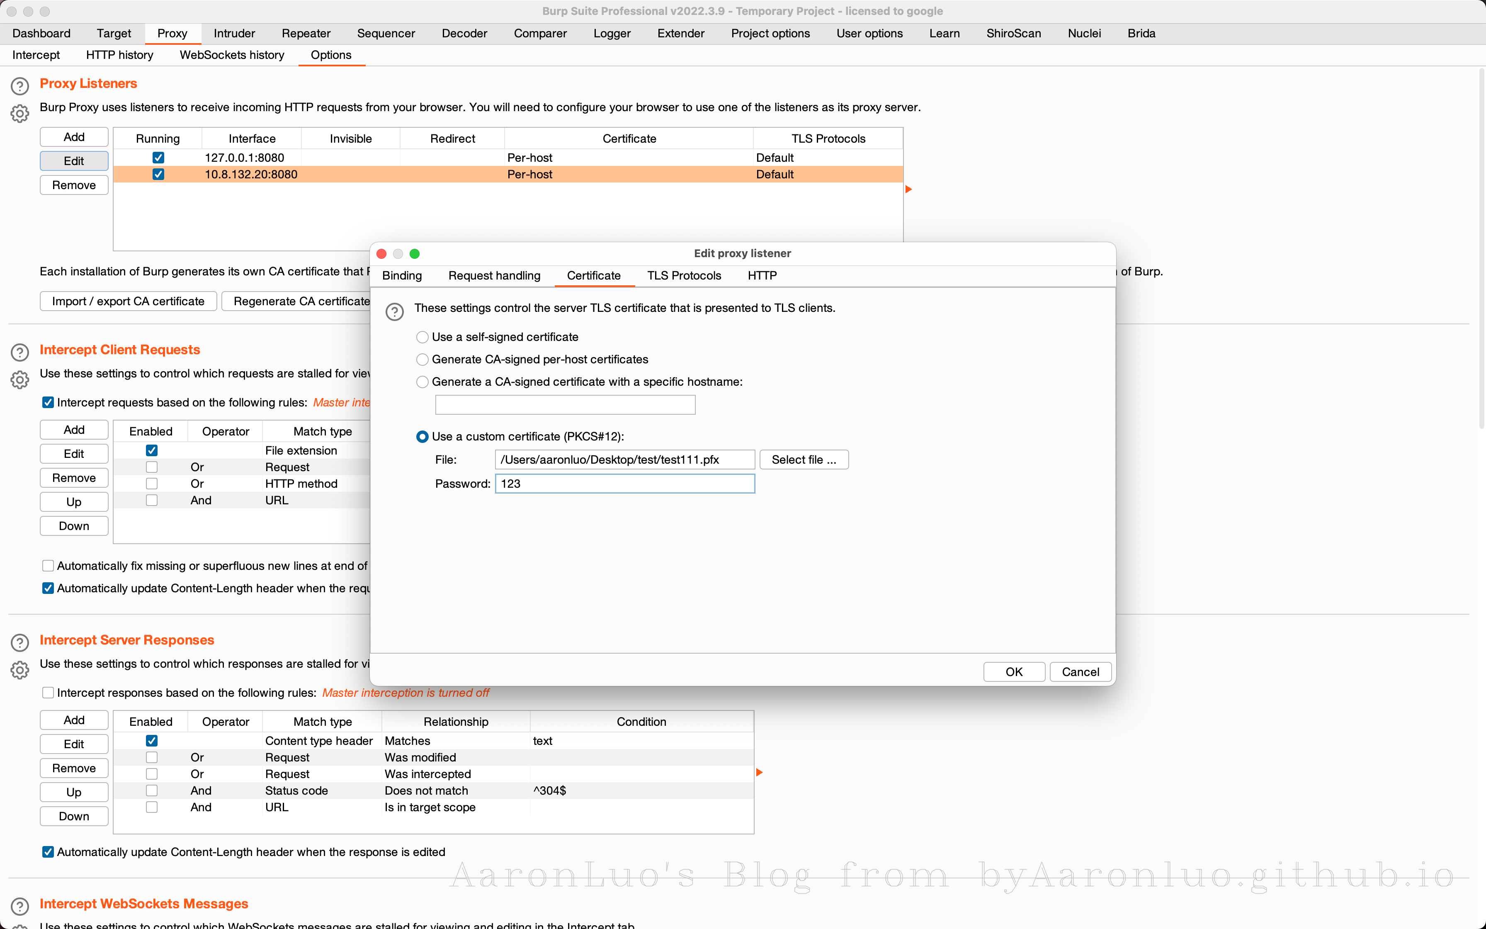The height and width of the screenshot is (929, 1486).
Task: Open the gear icon under Intercept Client Requests
Action: point(19,380)
